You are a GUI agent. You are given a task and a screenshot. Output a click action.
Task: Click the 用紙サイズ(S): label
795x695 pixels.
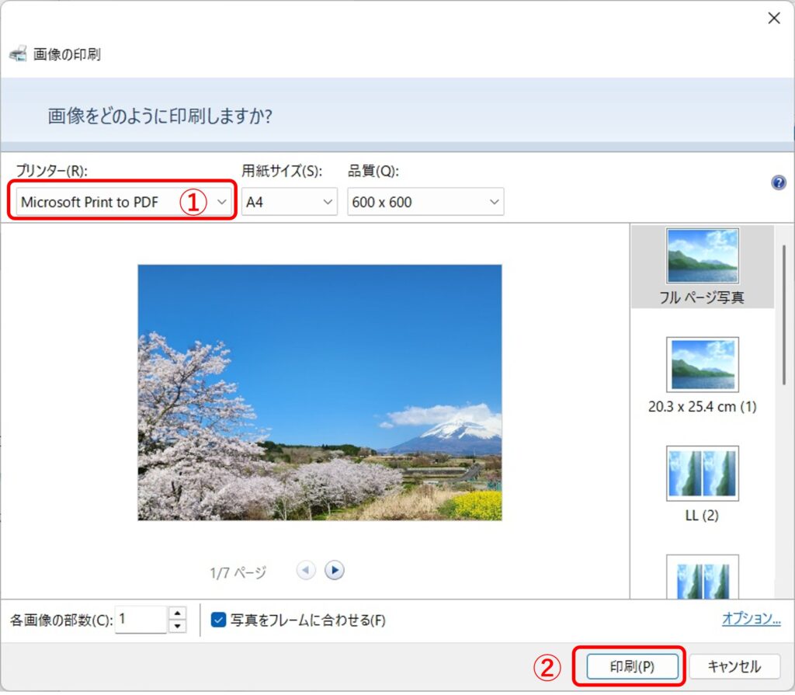[x=282, y=171]
